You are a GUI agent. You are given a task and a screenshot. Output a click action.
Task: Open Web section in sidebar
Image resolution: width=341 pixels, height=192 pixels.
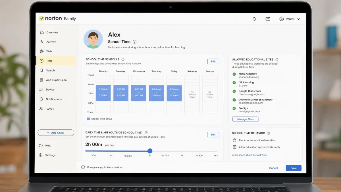pos(56,51)
